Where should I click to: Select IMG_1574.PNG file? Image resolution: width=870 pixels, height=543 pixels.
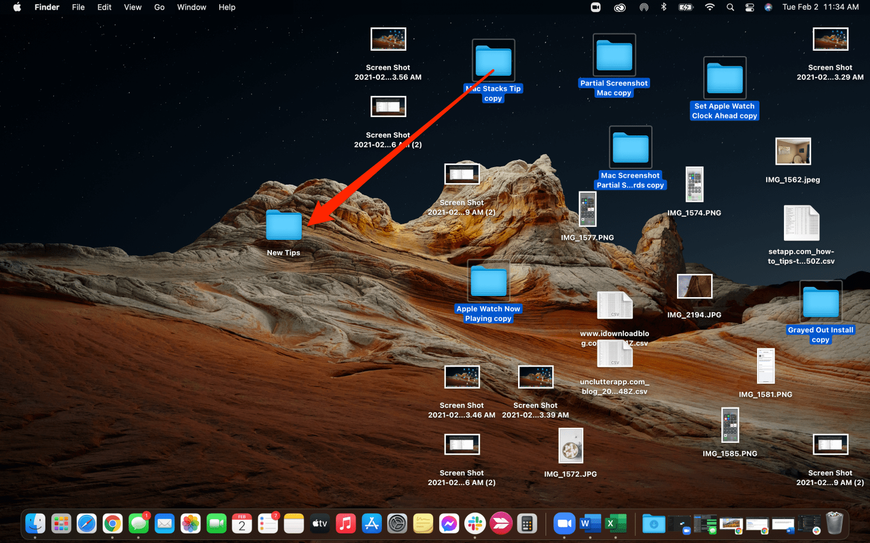[x=694, y=184]
